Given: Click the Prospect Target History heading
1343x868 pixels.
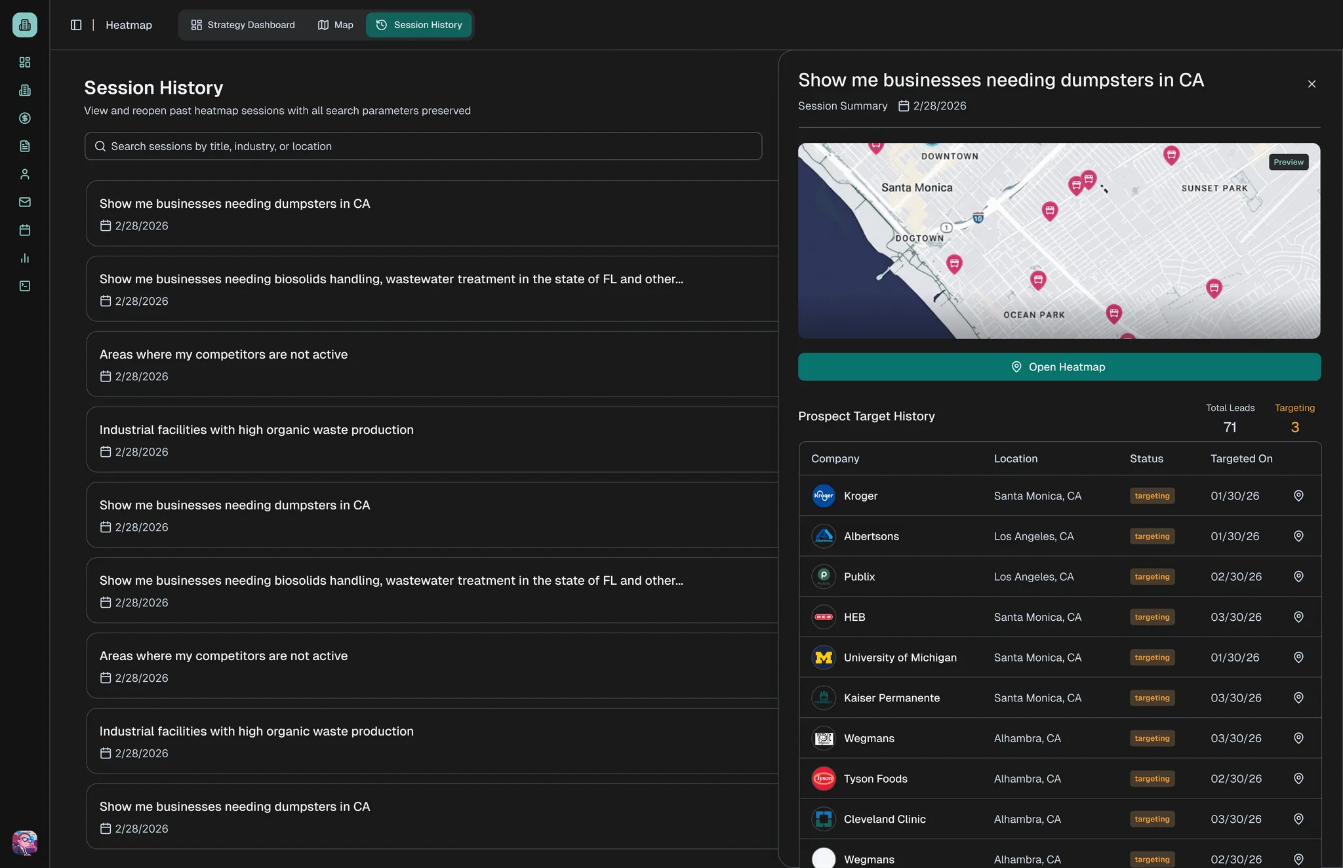Looking at the screenshot, I should [866, 416].
